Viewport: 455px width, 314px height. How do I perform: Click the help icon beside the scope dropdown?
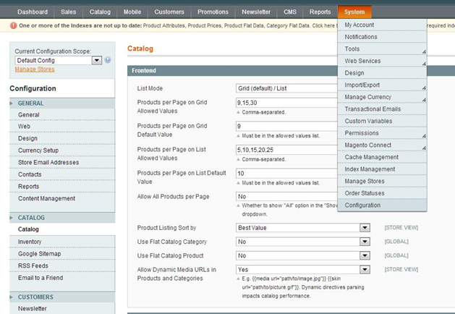pos(108,60)
